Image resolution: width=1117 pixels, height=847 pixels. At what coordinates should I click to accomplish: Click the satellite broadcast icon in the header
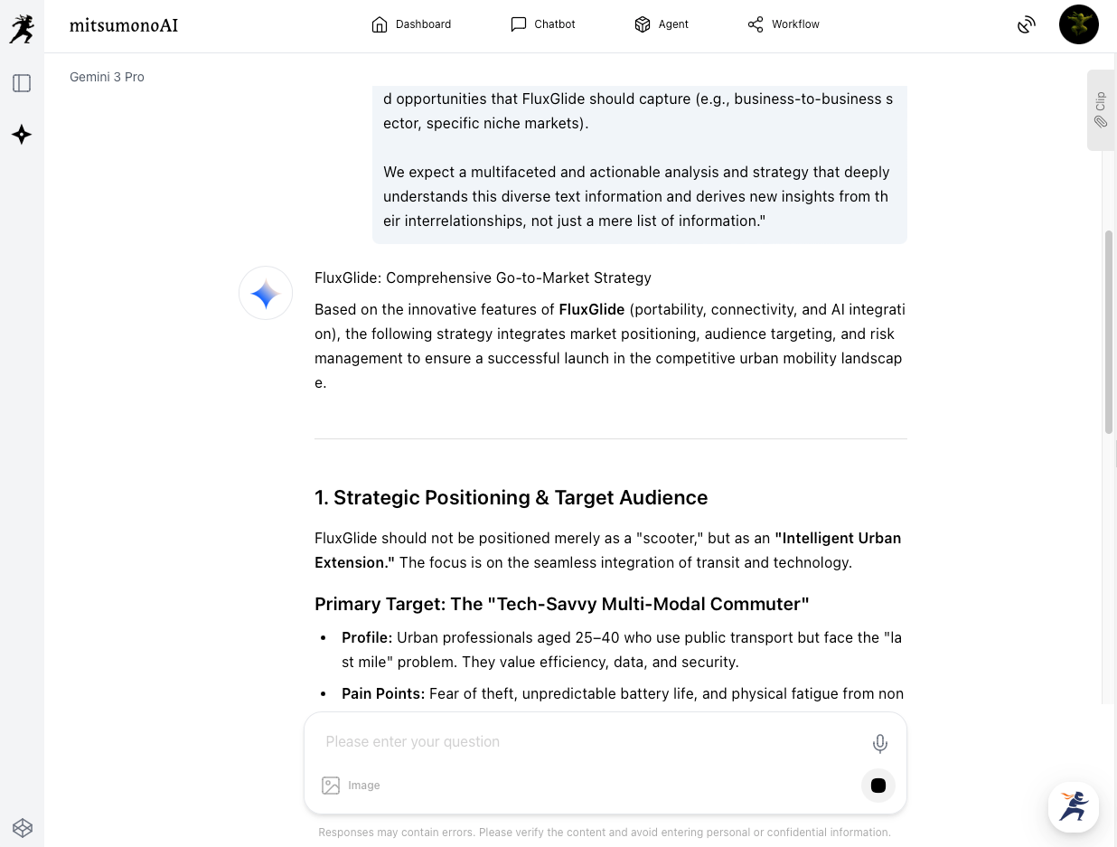[x=1026, y=25]
